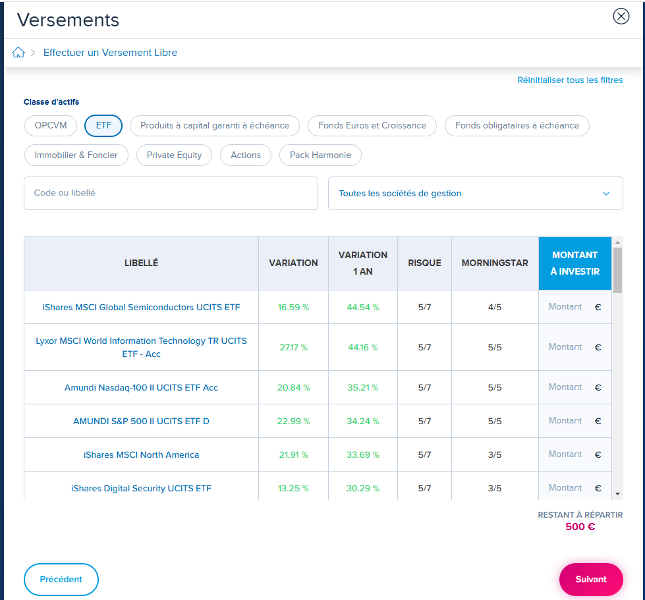Click 4/5 Morningstar rating cell
The height and width of the screenshot is (600, 645).
(x=495, y=307)
